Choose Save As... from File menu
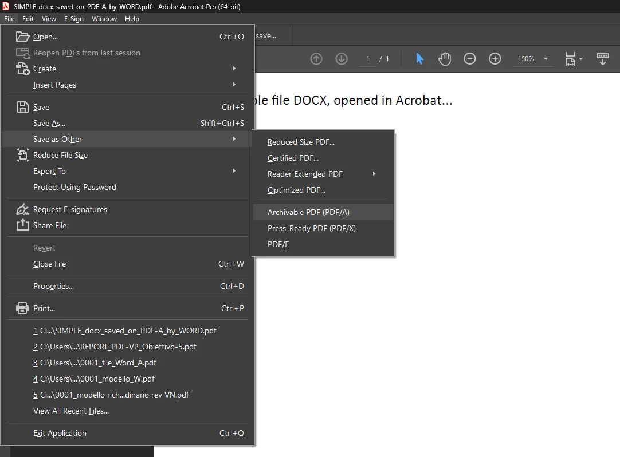 pyautogui.click(x=127, y=123)
